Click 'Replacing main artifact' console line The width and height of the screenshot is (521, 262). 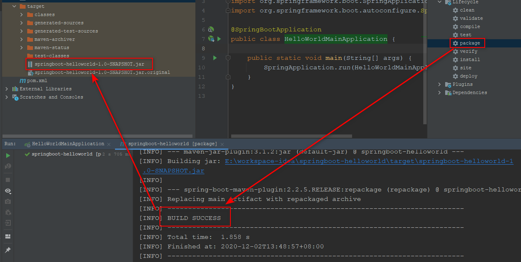(264, 199)
